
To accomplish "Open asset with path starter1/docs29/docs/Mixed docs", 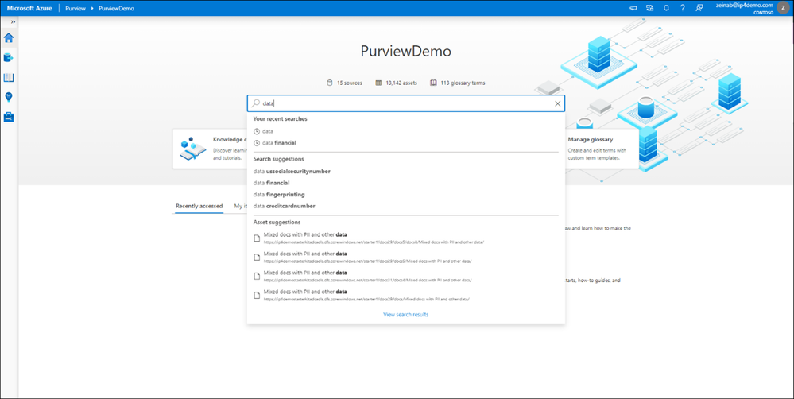I will [405, 295].
